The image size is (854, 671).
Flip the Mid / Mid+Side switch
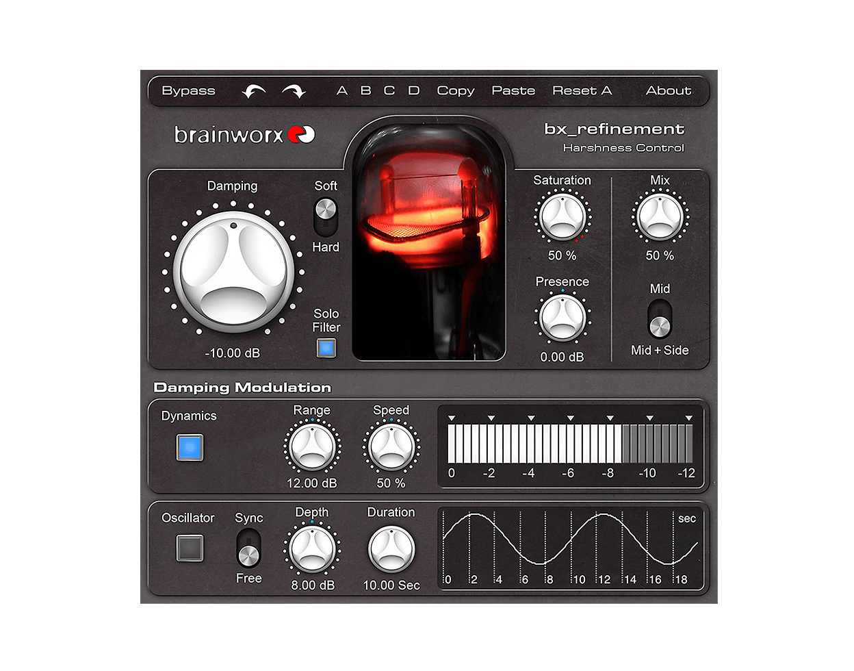tap(660, 318)
